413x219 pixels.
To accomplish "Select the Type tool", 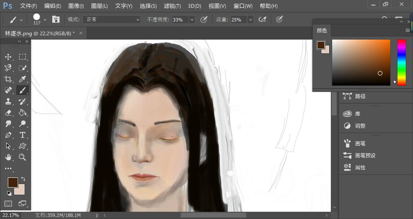I will (22, 135).
